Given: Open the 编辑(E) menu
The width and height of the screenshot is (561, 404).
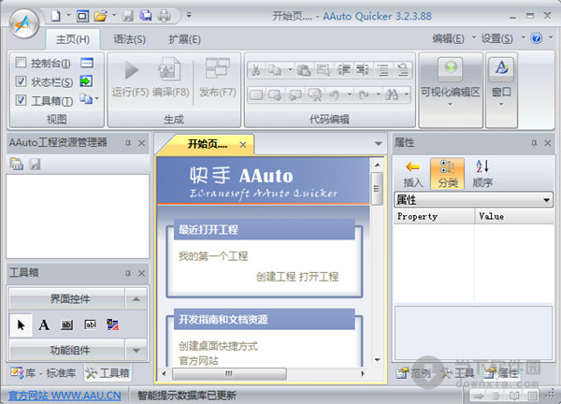Looking at the screenshot, I should coord(448,38).
